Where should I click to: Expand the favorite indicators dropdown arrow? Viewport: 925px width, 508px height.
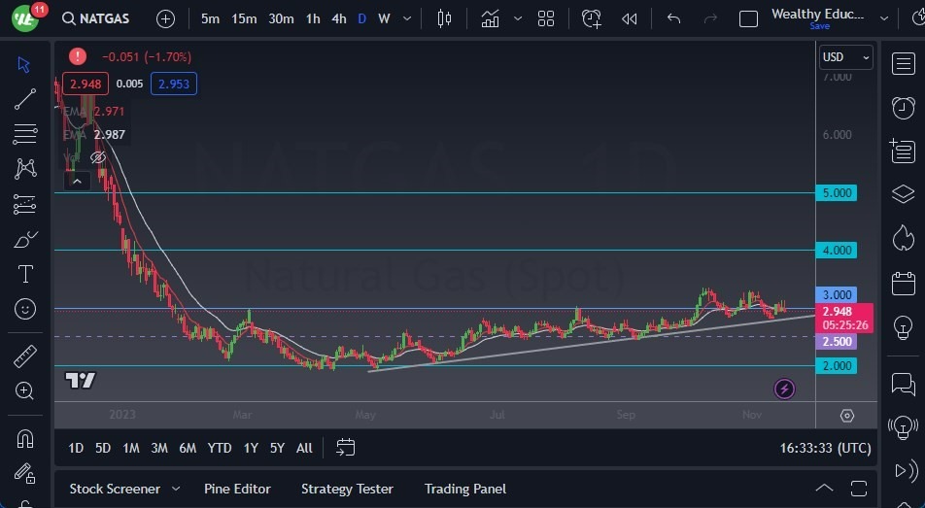pyautogui.click(x=517, y=18)
